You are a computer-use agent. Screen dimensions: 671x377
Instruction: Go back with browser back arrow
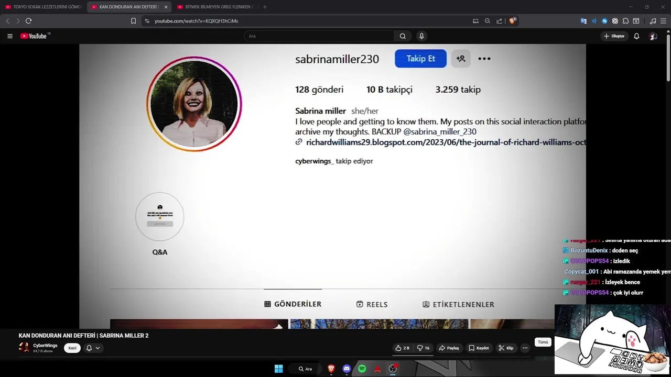click(7, 21)
